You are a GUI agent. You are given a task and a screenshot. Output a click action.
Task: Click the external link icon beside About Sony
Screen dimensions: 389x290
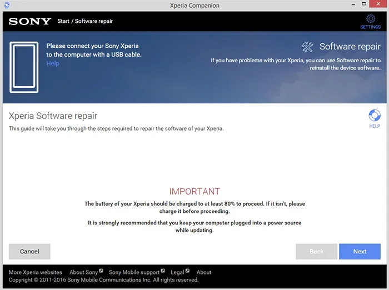pos(101,271)
